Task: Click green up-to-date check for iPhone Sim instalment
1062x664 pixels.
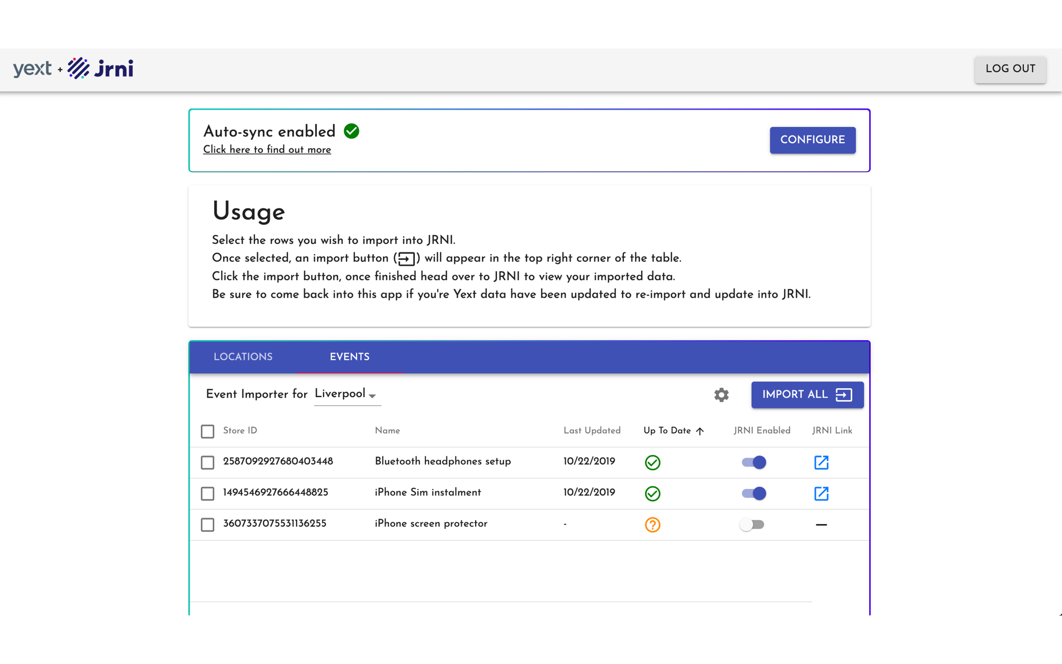Action: click(652, 493)
